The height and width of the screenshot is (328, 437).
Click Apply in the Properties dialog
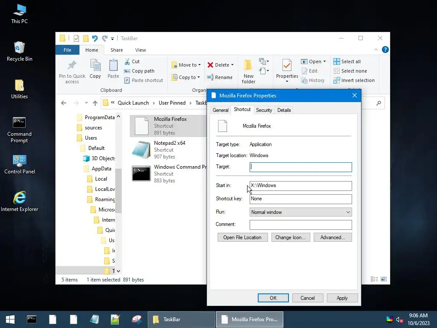342,298
